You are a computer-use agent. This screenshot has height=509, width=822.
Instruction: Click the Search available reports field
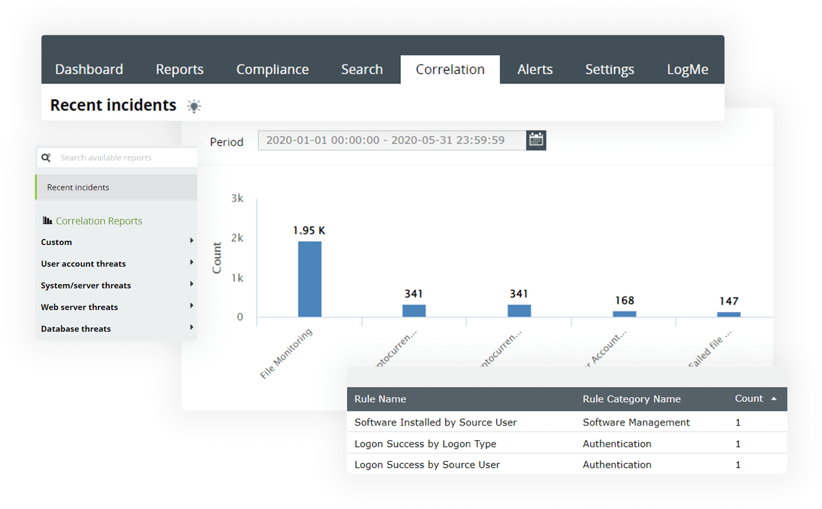coord(117,158)
